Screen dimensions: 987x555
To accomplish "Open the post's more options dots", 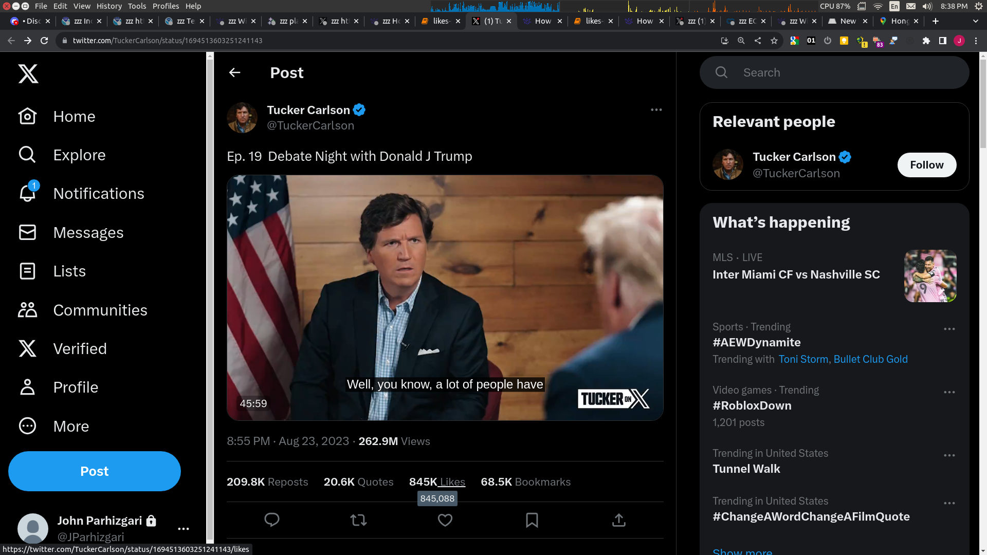I will click(656, 109).
